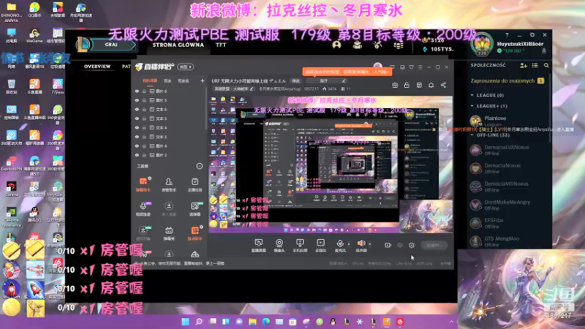Hide the 图片6 layer
The height and width of the screenshot is (329, 585).
(137, 91)
